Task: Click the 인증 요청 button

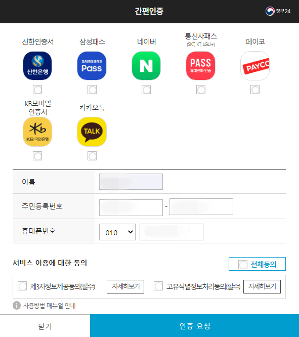Action: click(195, 326)
